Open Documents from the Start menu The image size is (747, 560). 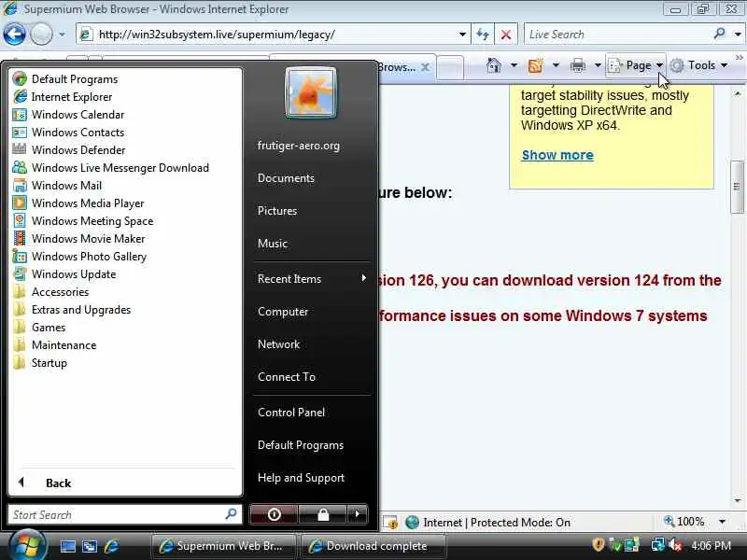pos(287,178)
